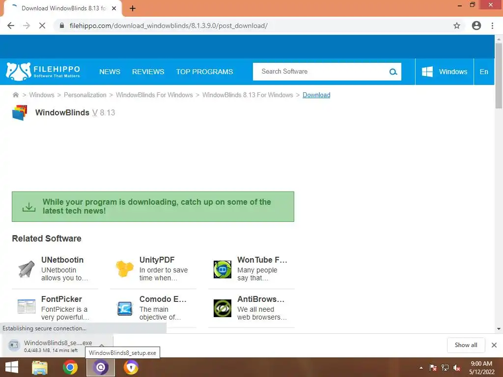Open a new browser tab
The image size is (503, 377).
pyautogui.click(x=133, y=8)
